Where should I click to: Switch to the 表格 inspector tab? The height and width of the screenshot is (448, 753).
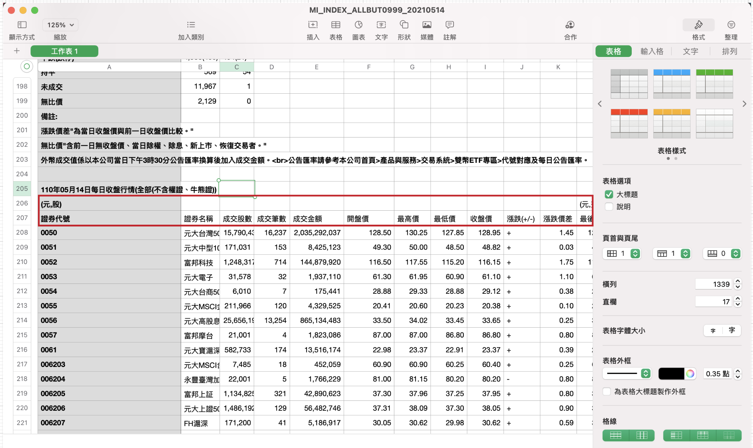[x=614, y=51]
